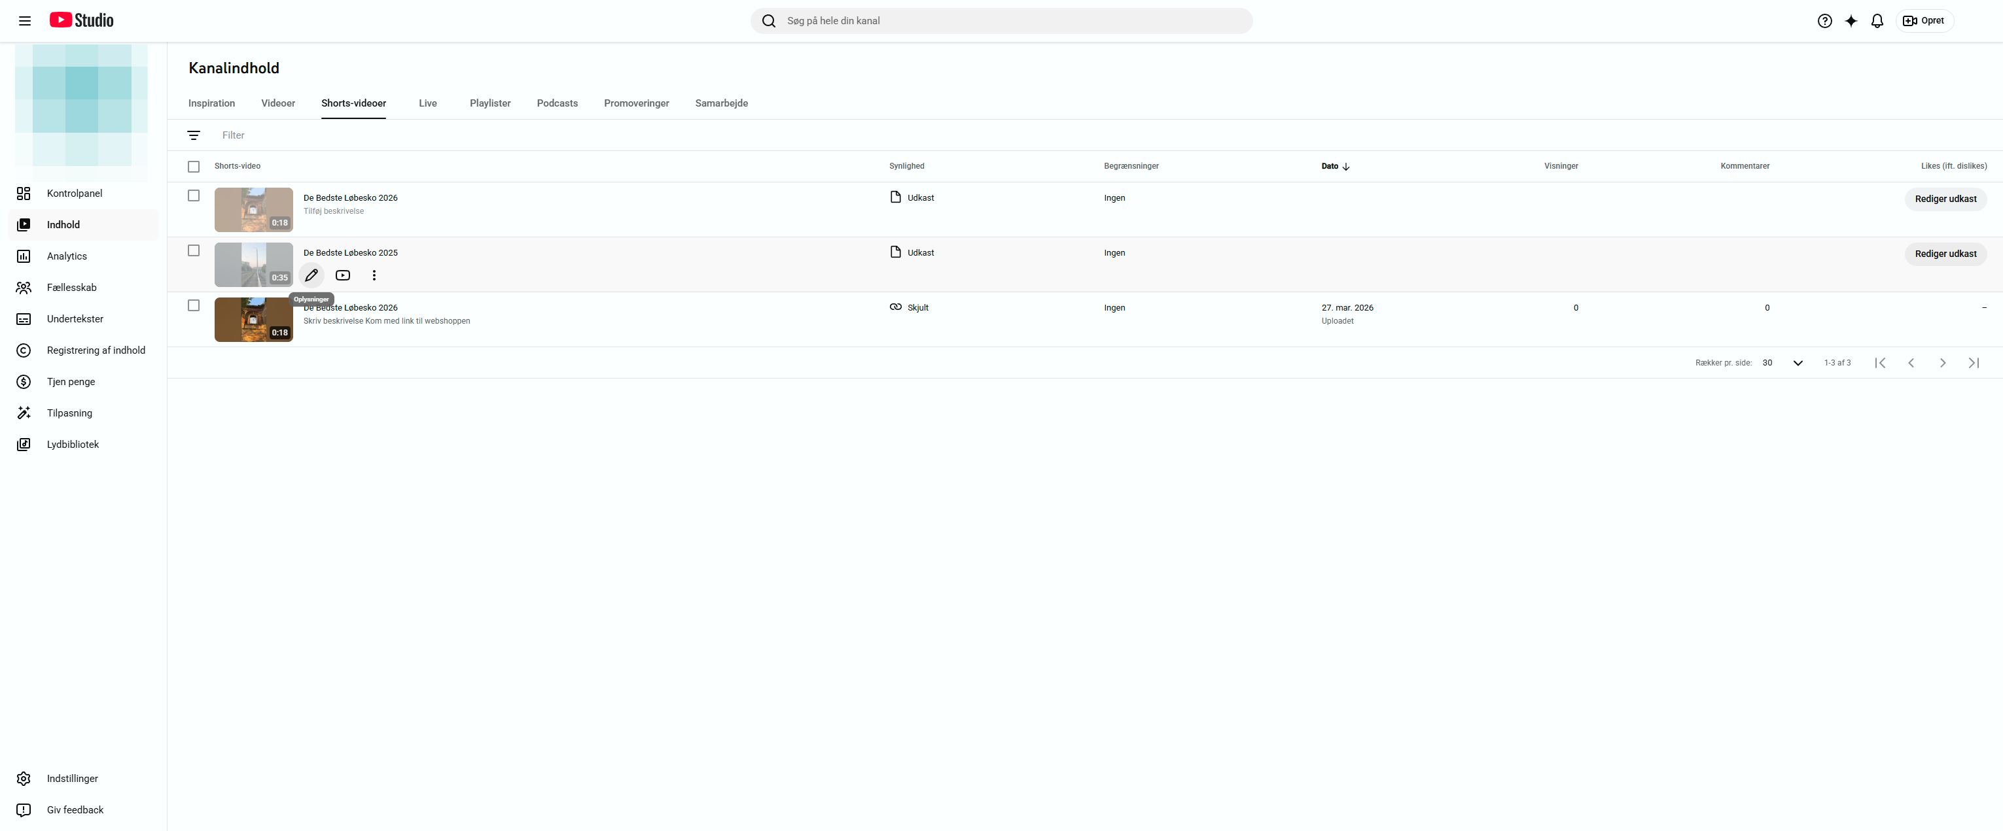Open Fællesskab in the sidebar

[x=83, y=288]
